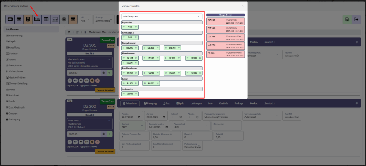
Task: Open the Preistyp Zimmerpreis dropdown
Action: click(x=104, y=20)
